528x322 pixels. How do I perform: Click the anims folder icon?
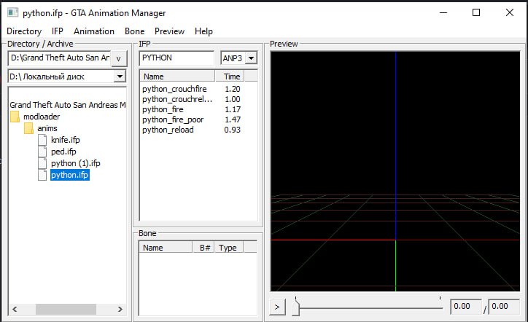pos(28,128)
